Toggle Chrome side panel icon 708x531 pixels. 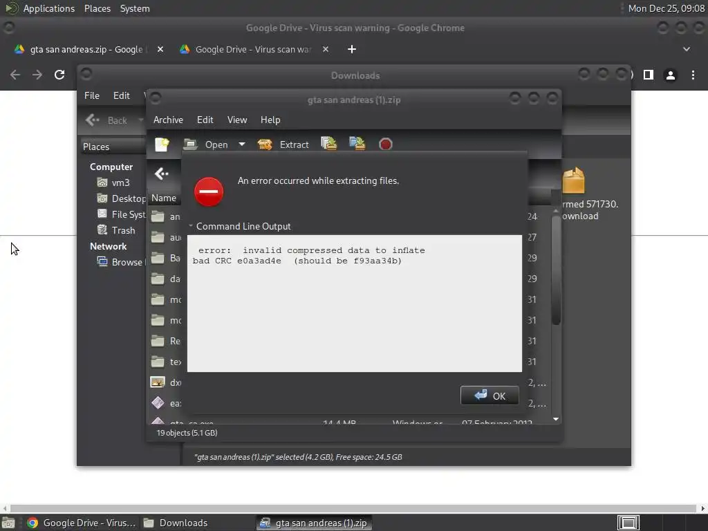click(x=649, y=75)
